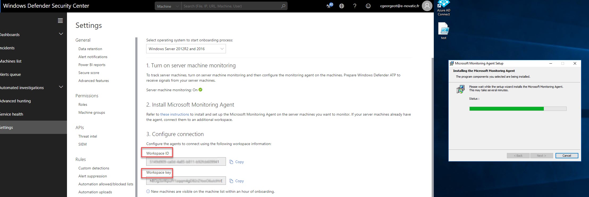
Task: Click Cancel in Monitoring Agent Setup
Action: (567, 156)
